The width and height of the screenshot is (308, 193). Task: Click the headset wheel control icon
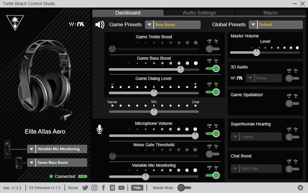[7, 149]
